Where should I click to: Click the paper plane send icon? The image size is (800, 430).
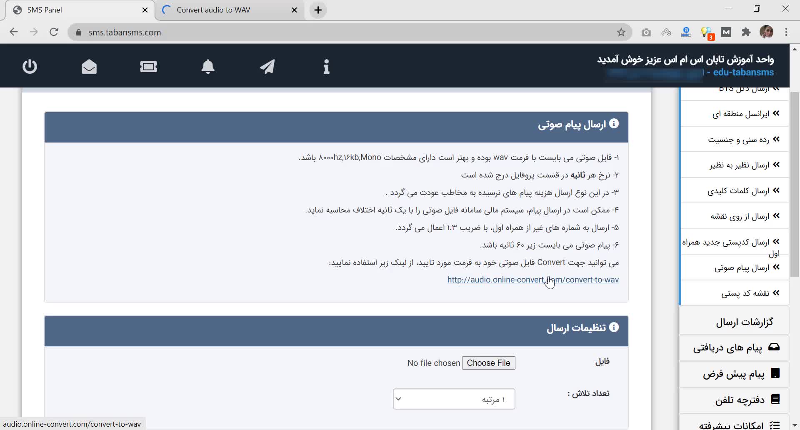[267, 67]
